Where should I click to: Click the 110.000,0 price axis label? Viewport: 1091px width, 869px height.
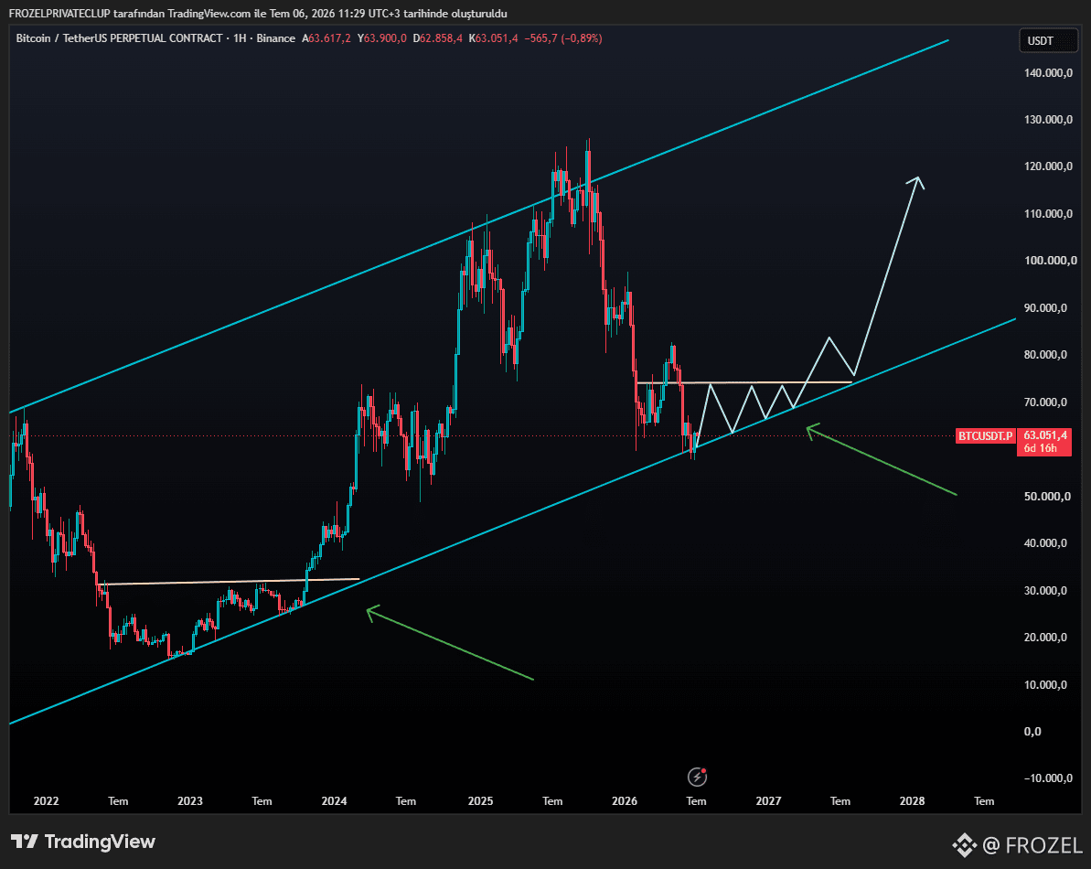point(1049,214)
